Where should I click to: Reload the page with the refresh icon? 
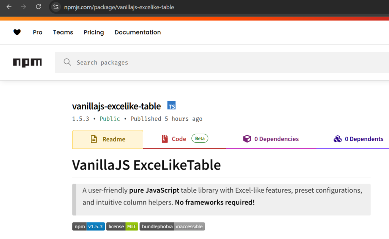click(38, 7)
